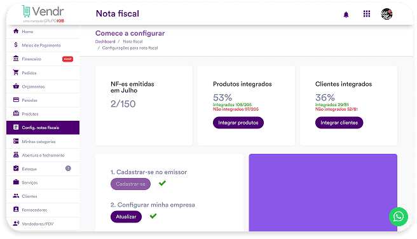Click '2. Configurar minha empresa' step
Screen dimensions: 417x239
(153, 205)
